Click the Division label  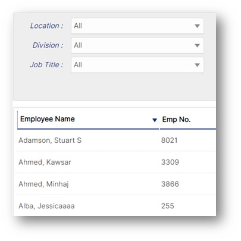point(48,45)
